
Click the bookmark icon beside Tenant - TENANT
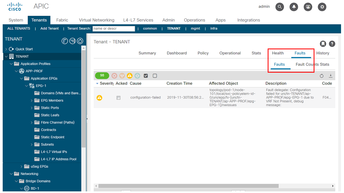click(x=323, y=44)
